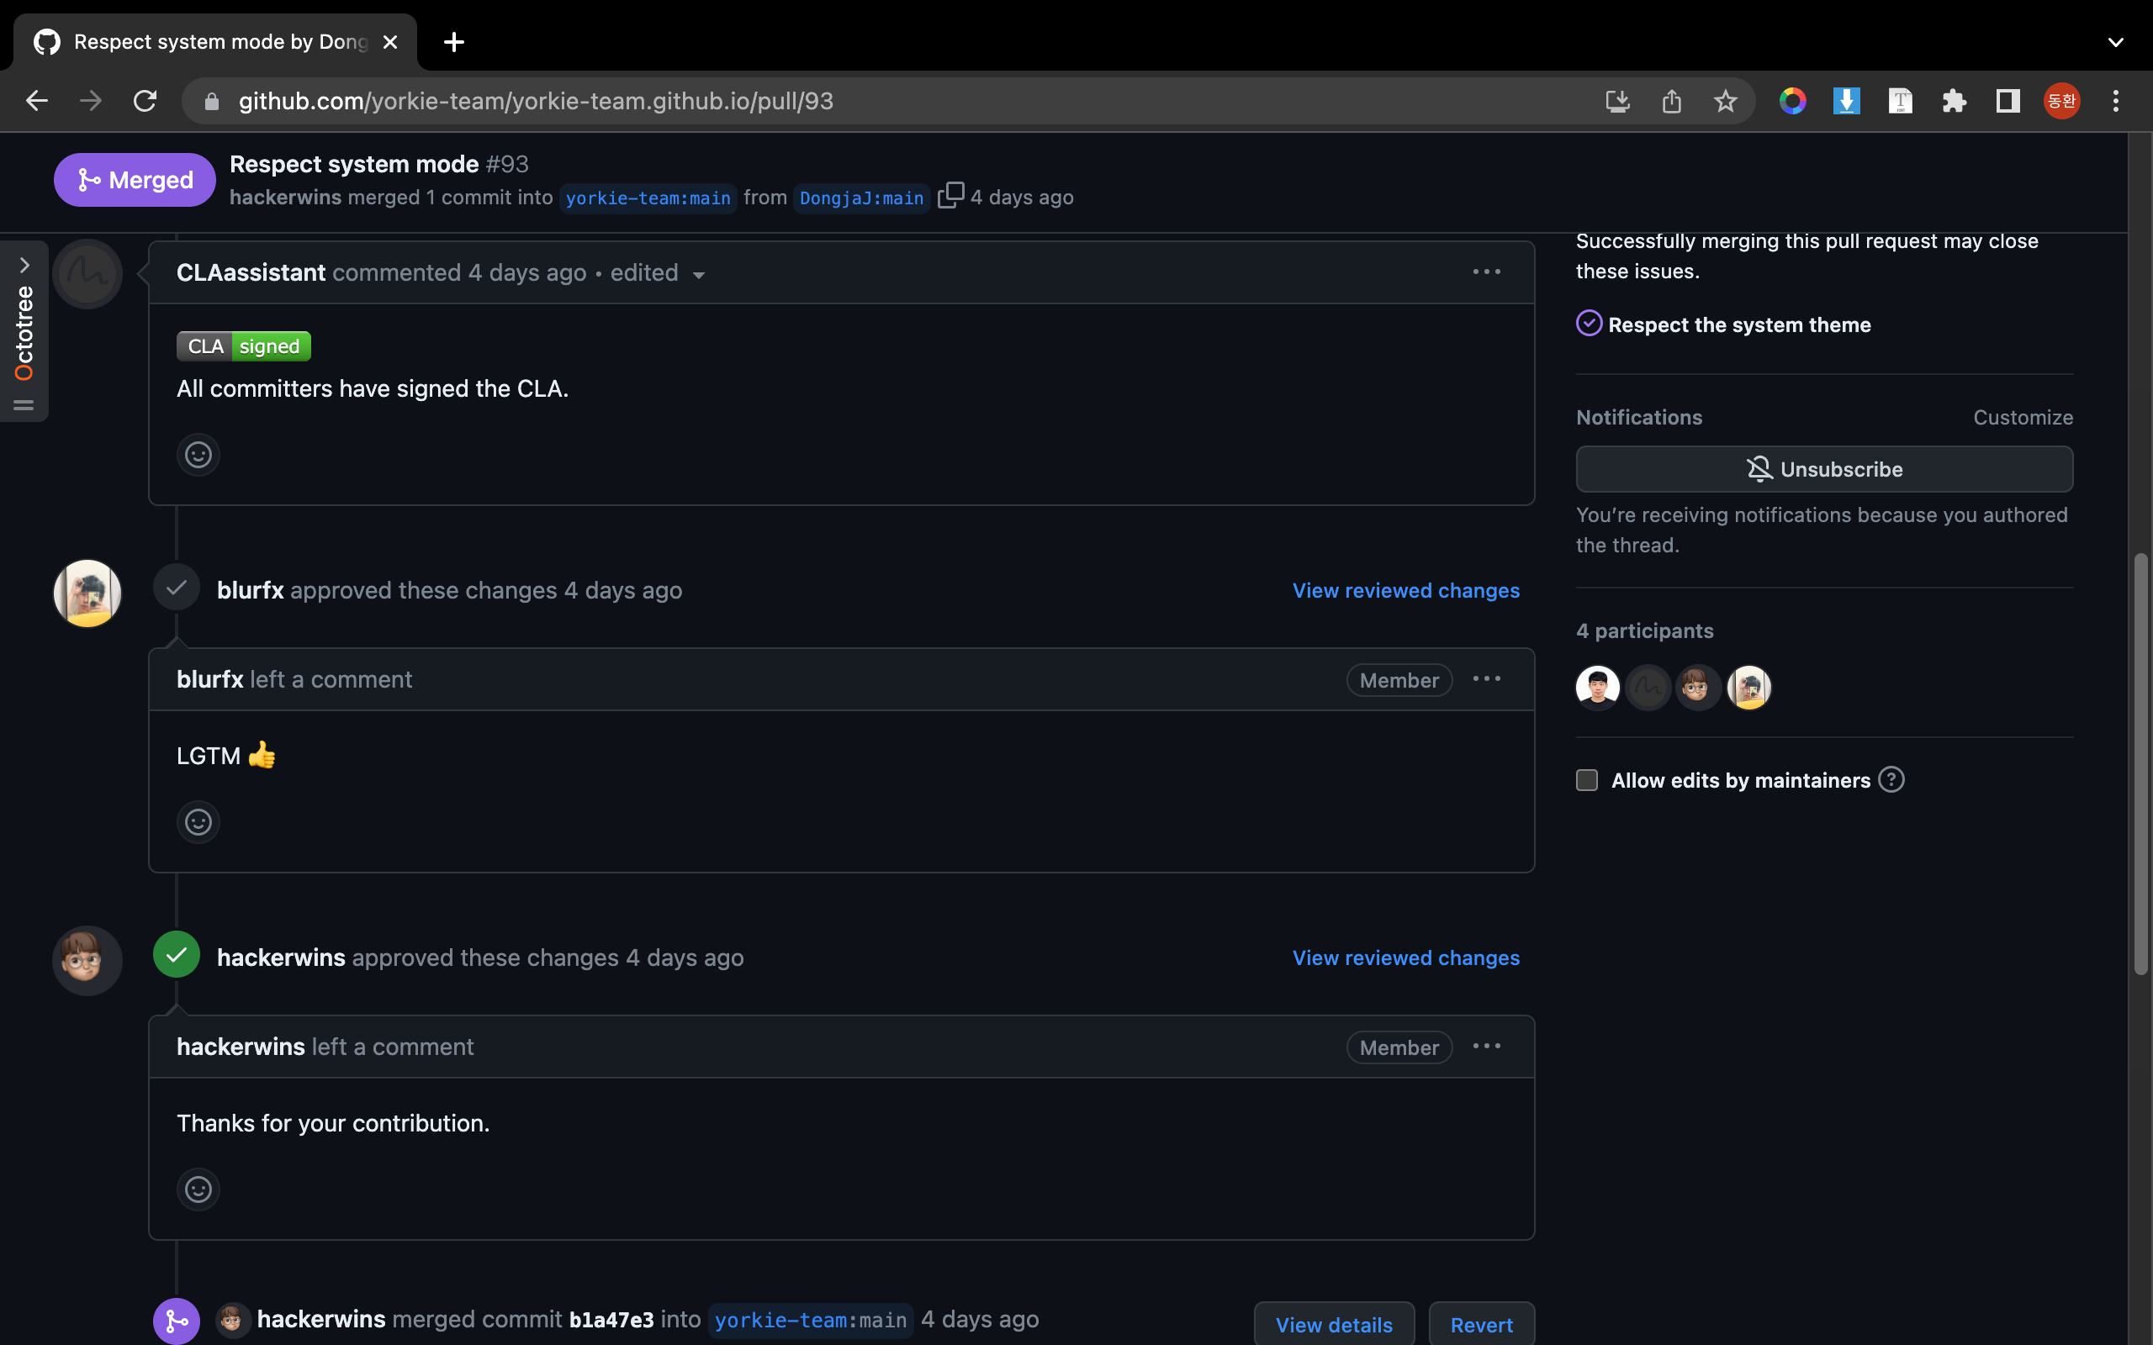
Task: Open the Chrome extensions puzzle icon
Action: (x=1954, y=102)
